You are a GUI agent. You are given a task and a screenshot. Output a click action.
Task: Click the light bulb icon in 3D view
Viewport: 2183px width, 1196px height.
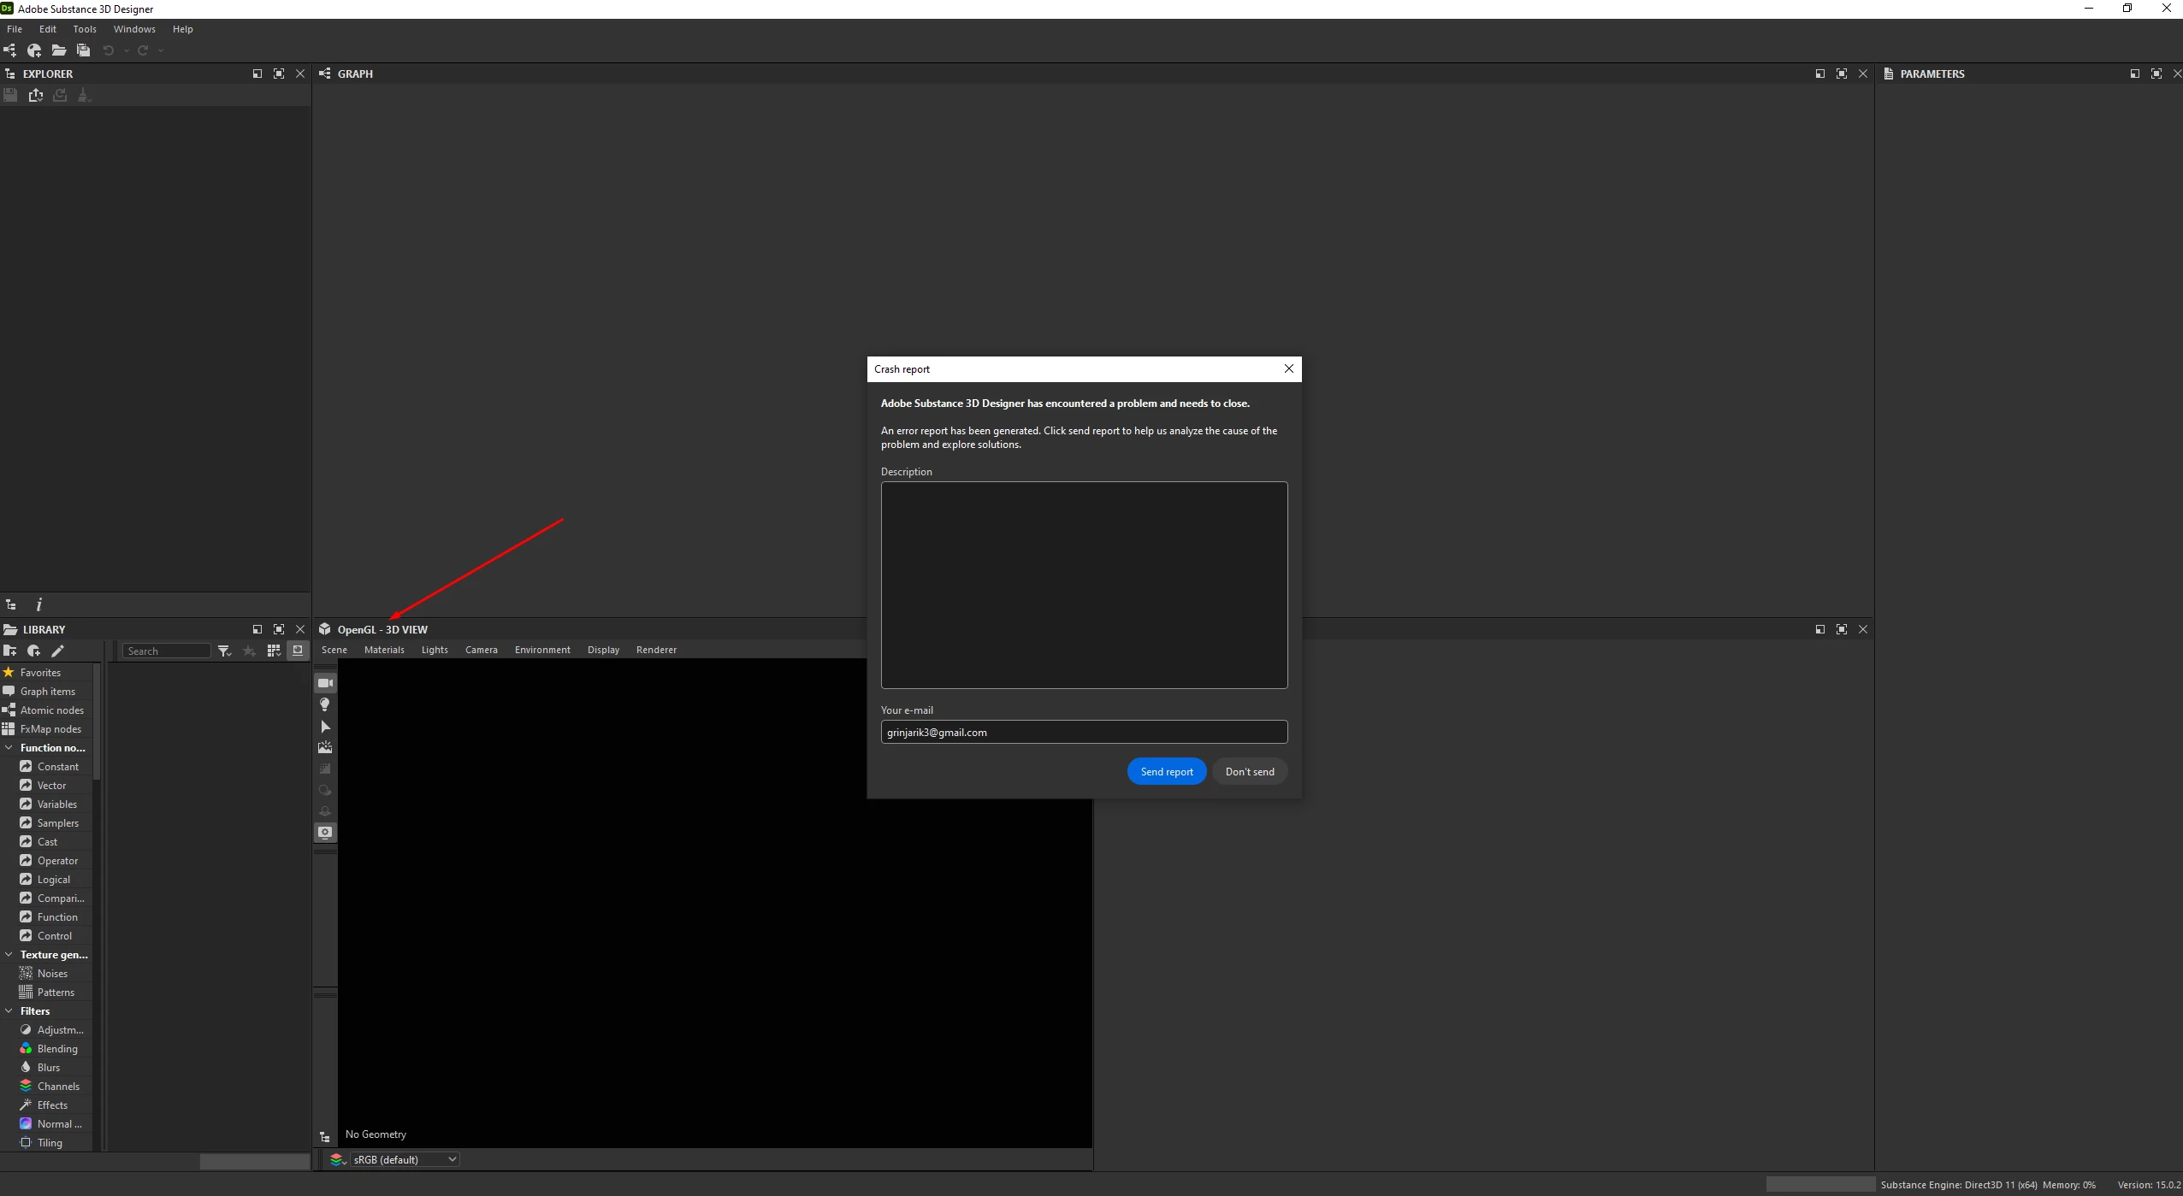coord(325,704)
